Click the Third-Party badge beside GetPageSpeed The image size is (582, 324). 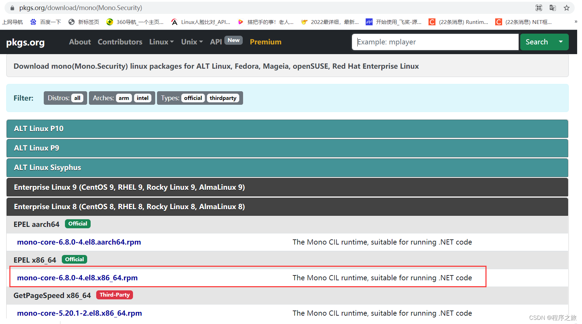tap(115, 295)
